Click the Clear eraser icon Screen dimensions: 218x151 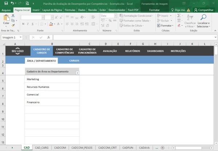[x=179, y=25]
